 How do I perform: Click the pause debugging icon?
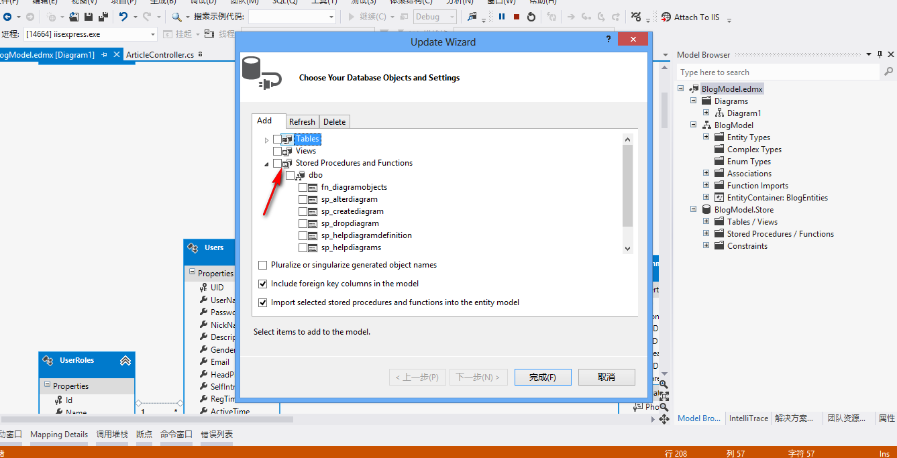coord(502,17)
